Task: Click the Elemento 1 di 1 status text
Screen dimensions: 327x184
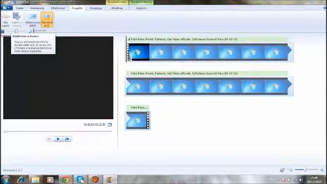Action: click(x=12, y=170)
